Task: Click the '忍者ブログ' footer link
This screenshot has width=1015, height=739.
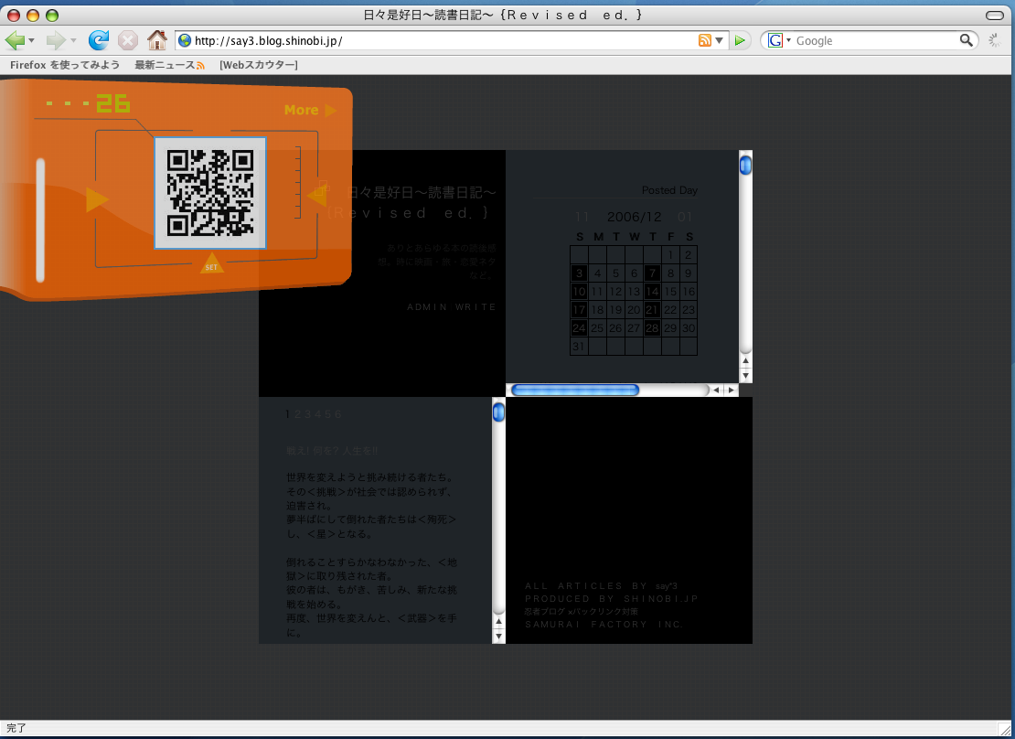Action: pos(544,611)
